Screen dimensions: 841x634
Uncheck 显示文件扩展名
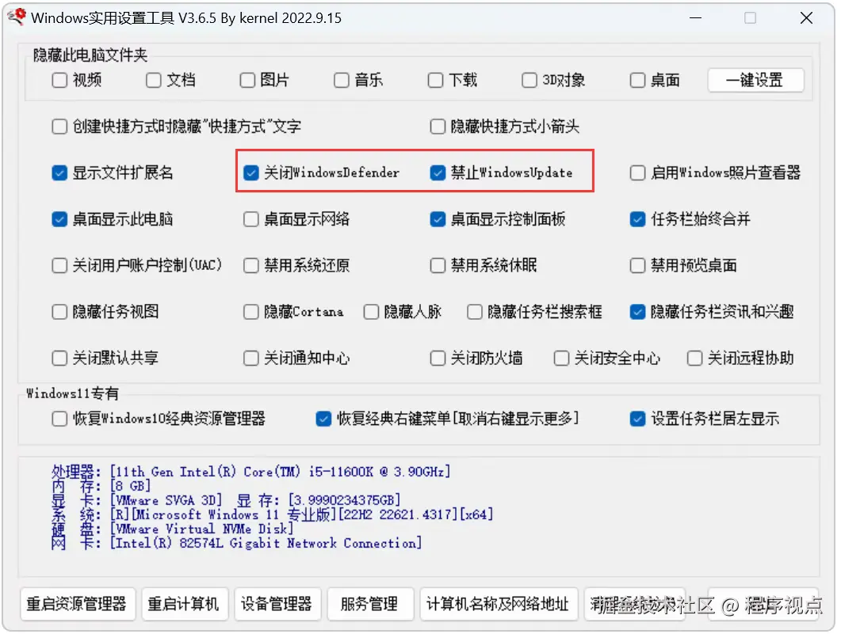point(59,173)
